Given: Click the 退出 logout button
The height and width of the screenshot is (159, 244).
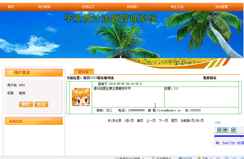Looking at the screenshot, I should pos(26,104).
